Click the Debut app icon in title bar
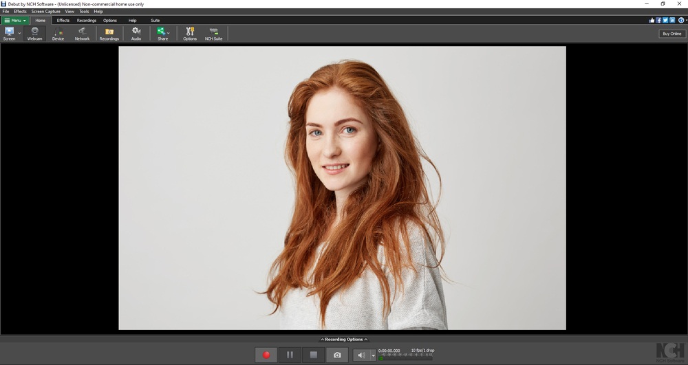 pos(3,4)
